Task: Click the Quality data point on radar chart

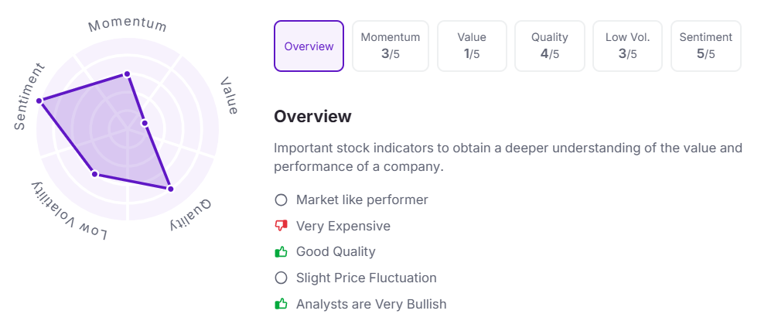Action: (x=170, y=189)
